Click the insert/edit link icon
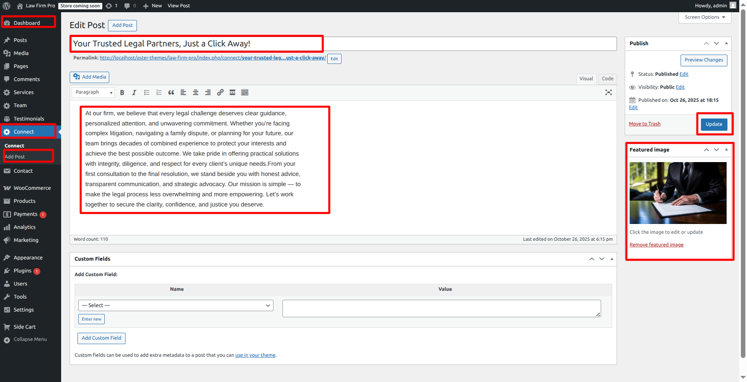The width and height of the screenshot is (747, 382). [x=220, y=92]
